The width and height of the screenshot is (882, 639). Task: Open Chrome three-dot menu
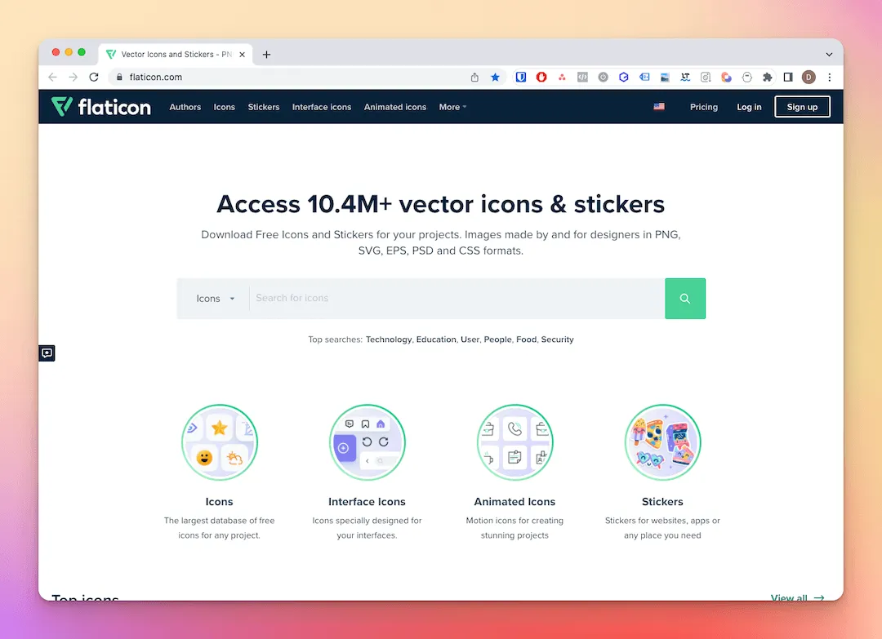point(829,77)
